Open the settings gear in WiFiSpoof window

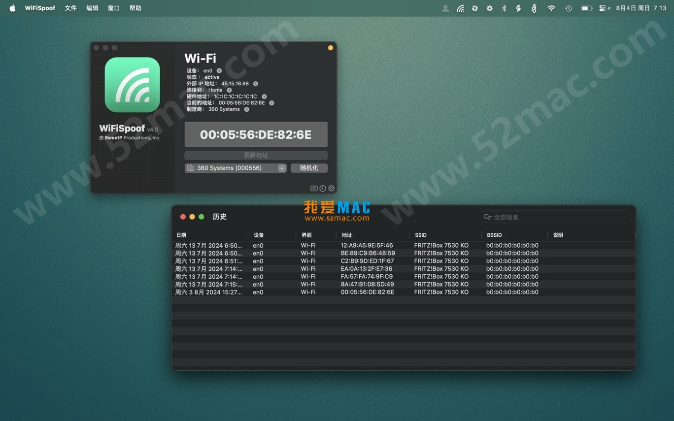(332, 188)
